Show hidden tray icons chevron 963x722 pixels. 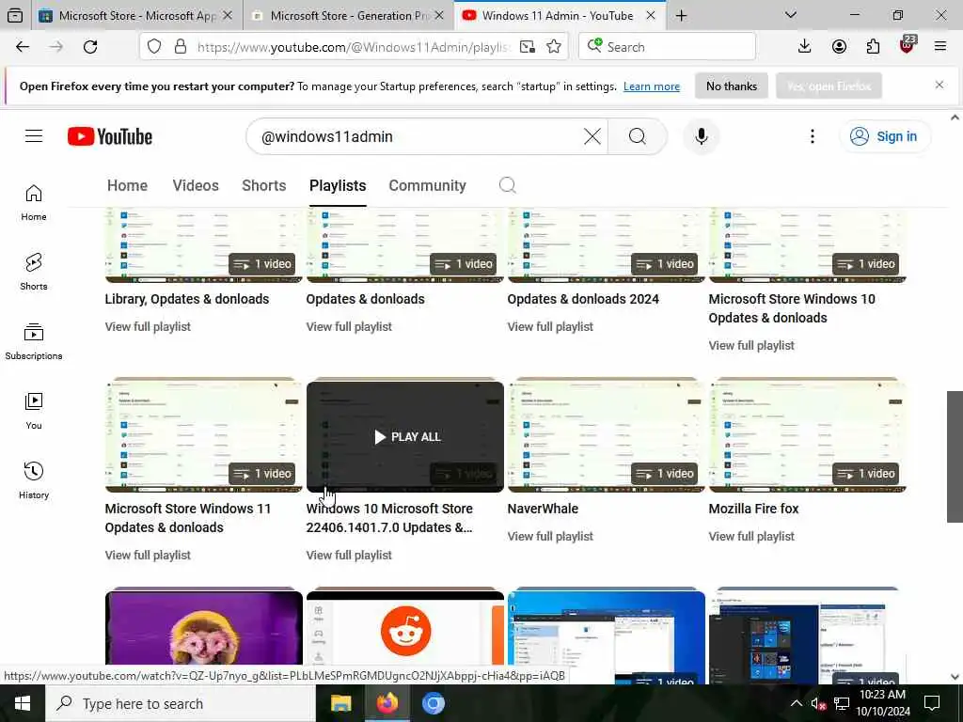796,703
